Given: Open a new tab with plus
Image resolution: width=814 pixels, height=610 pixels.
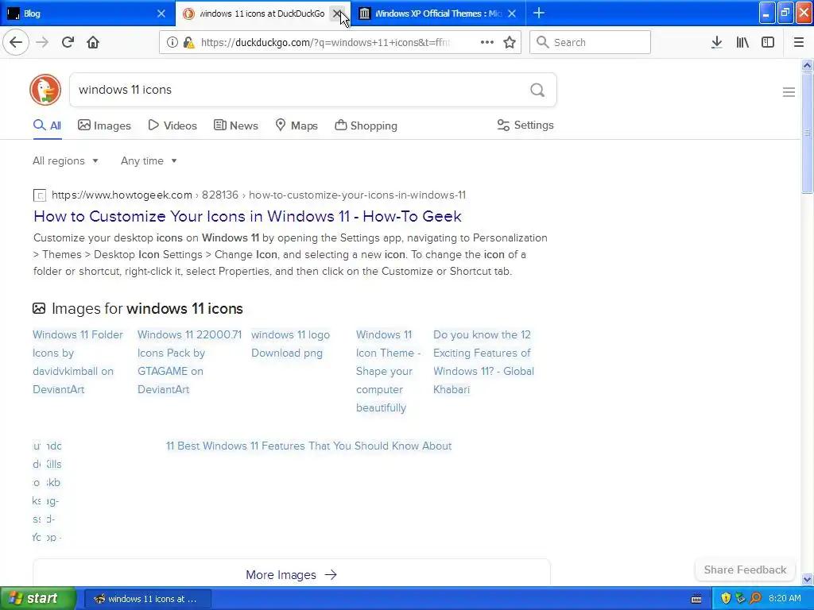Looking at the screenshot, I should pyautogui.click(x=539, y=13).
